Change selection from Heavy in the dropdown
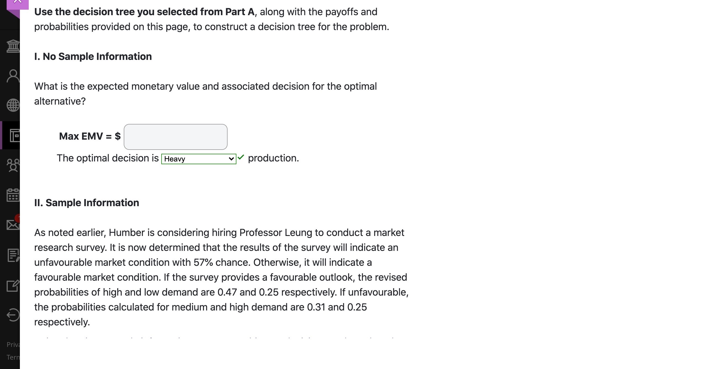707x369 pixels. click(x=198, y=159)
